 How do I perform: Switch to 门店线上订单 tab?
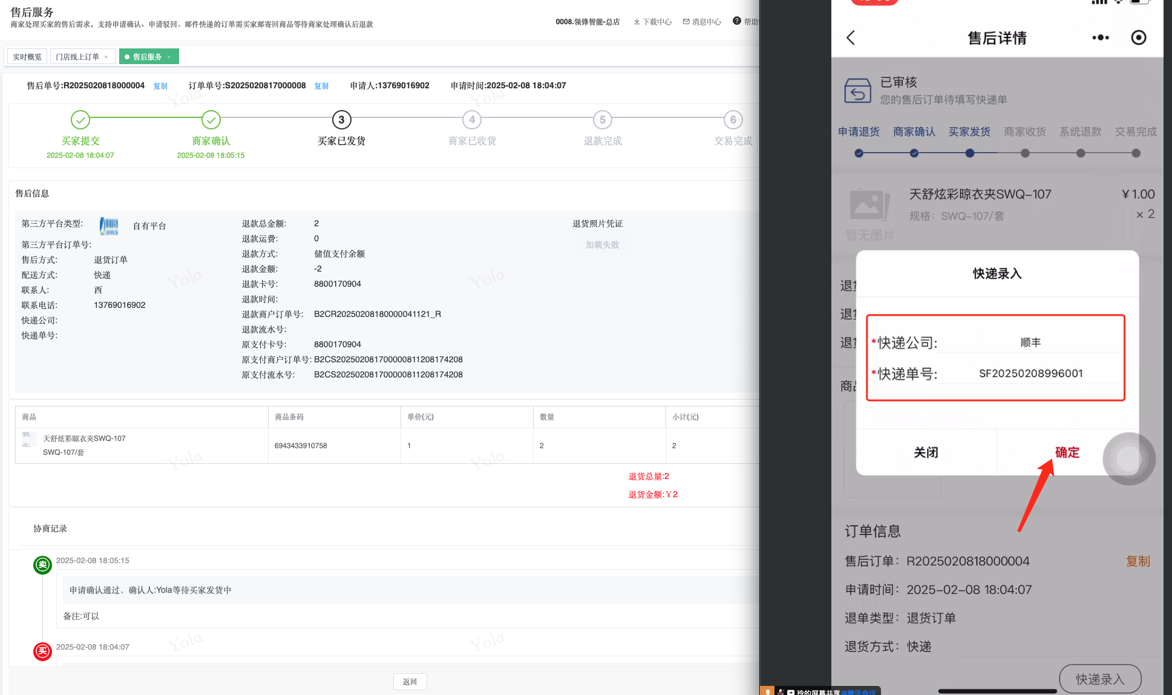77,57
